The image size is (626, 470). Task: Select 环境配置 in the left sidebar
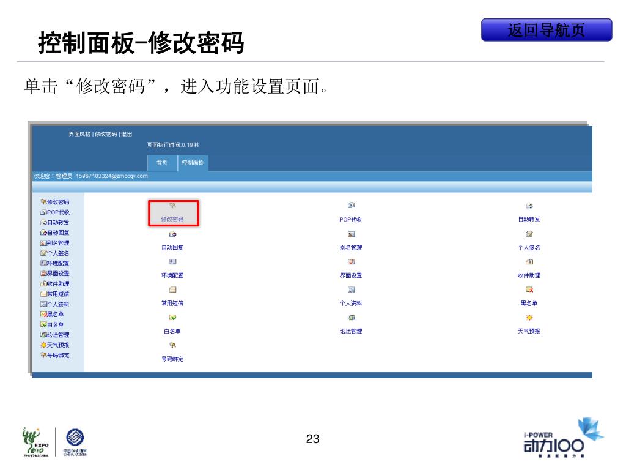point(57,263)
